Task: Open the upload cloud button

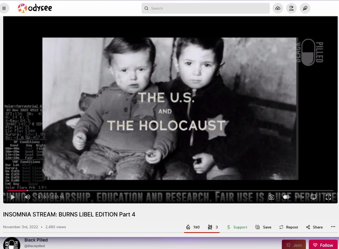Action: 278,8
